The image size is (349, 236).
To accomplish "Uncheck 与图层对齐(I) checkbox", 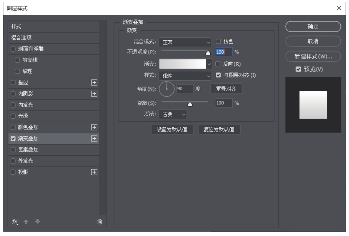I will [218, 75].
